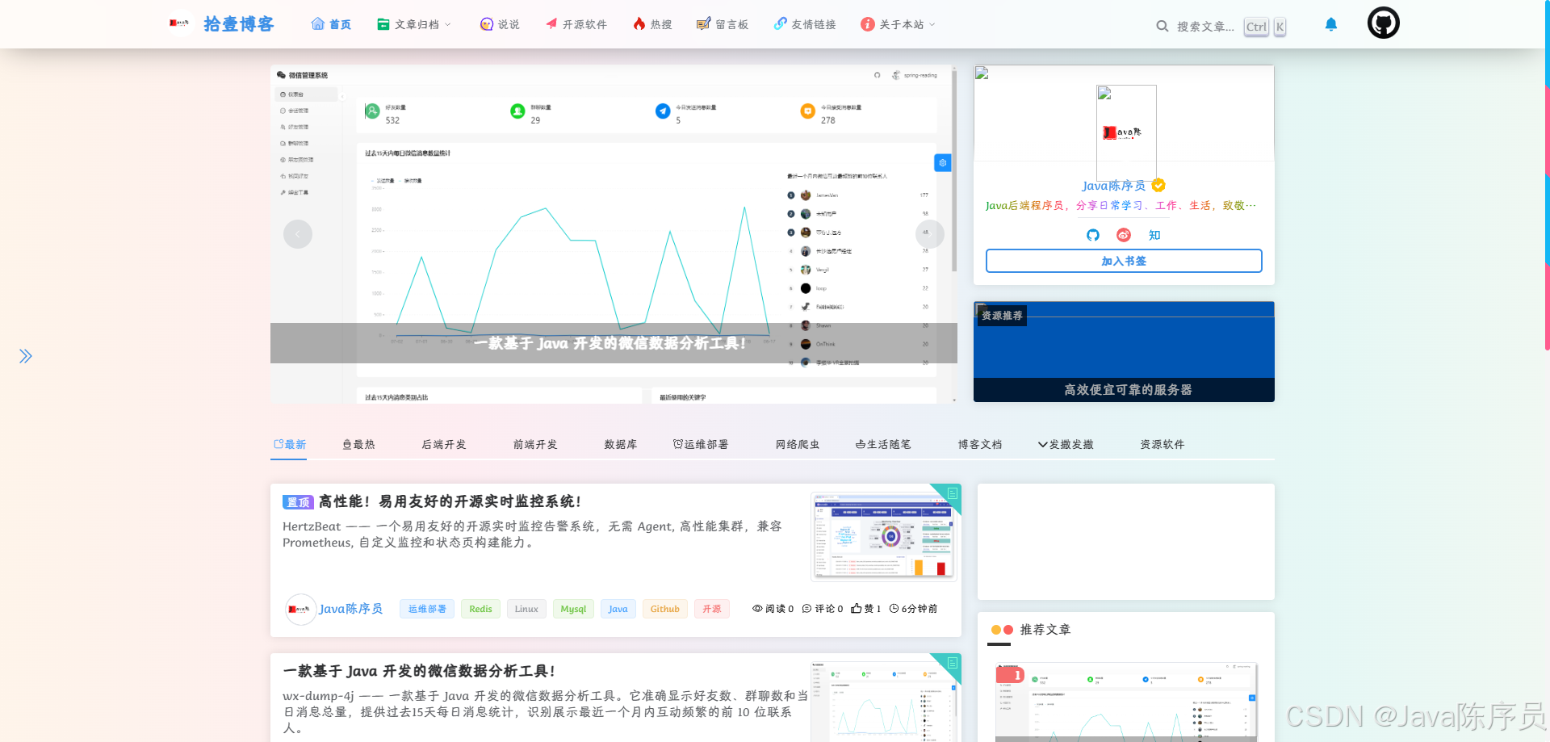Click the 加入书签 button
The image size is (1550, 742).
(x=1124, y=261)
